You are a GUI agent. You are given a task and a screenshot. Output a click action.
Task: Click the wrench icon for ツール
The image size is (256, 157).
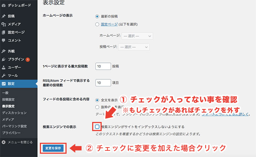pos(4,76)
